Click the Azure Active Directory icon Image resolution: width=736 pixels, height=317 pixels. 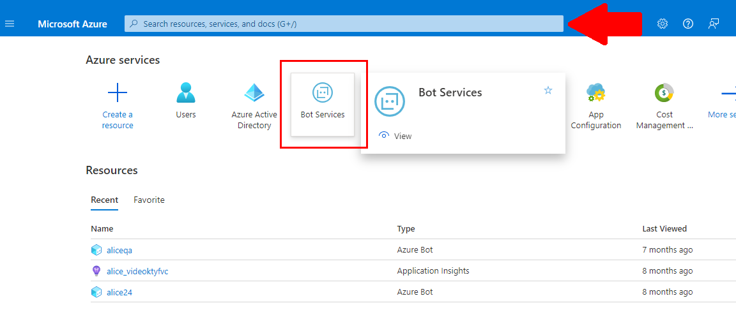coord(254,92)
